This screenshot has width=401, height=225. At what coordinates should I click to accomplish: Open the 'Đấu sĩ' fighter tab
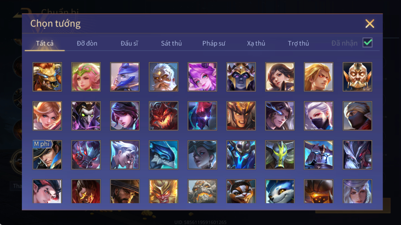pyautogui.click(x=129, y=43)
